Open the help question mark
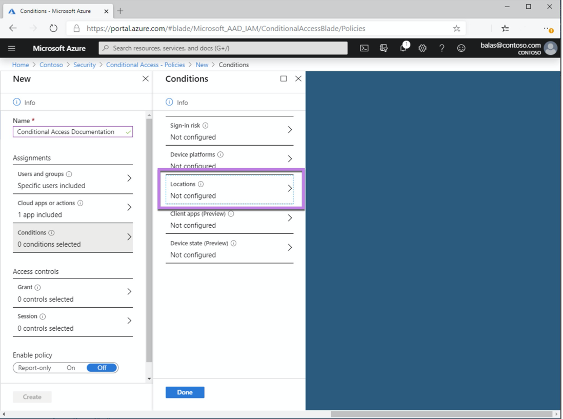The width and height of the screenshot is (563, 419). pos(441,48)
